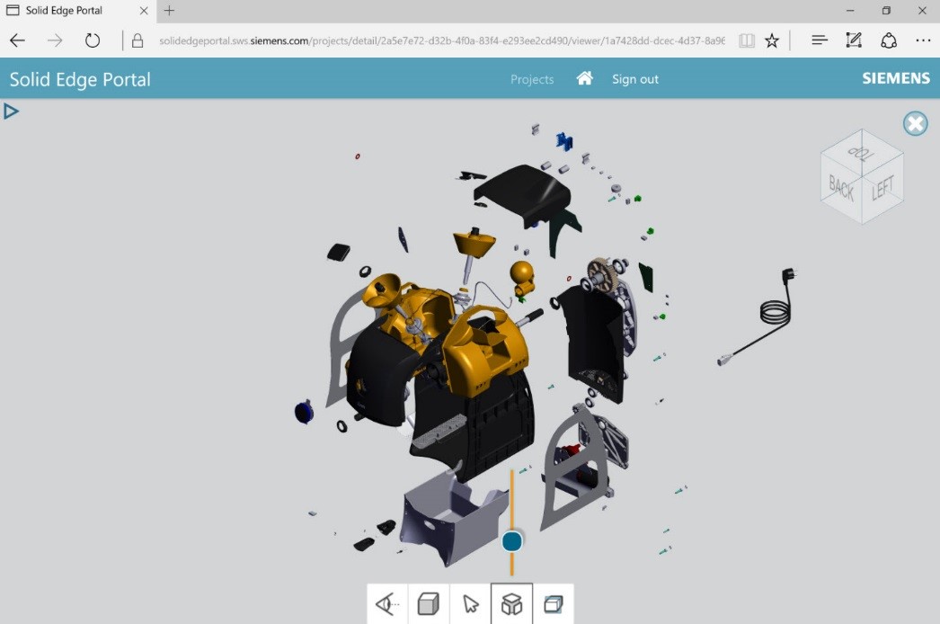This screenshot has height=624, width=940.
Task: Select the cursor selection tool
Action: coord(471,603)
